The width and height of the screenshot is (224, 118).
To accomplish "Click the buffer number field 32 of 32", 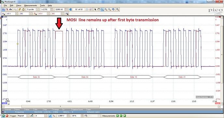I will coord(79,9).
